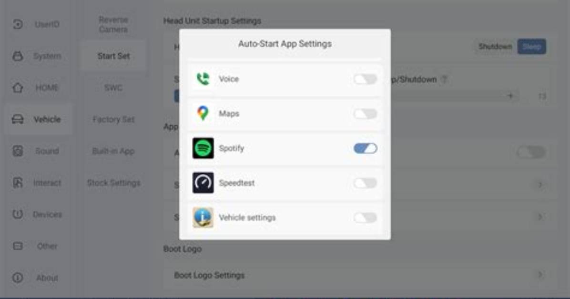This screenshot has width=570, height=299.
Task: Select the Start Set submenu
Action: coord(113,56)
